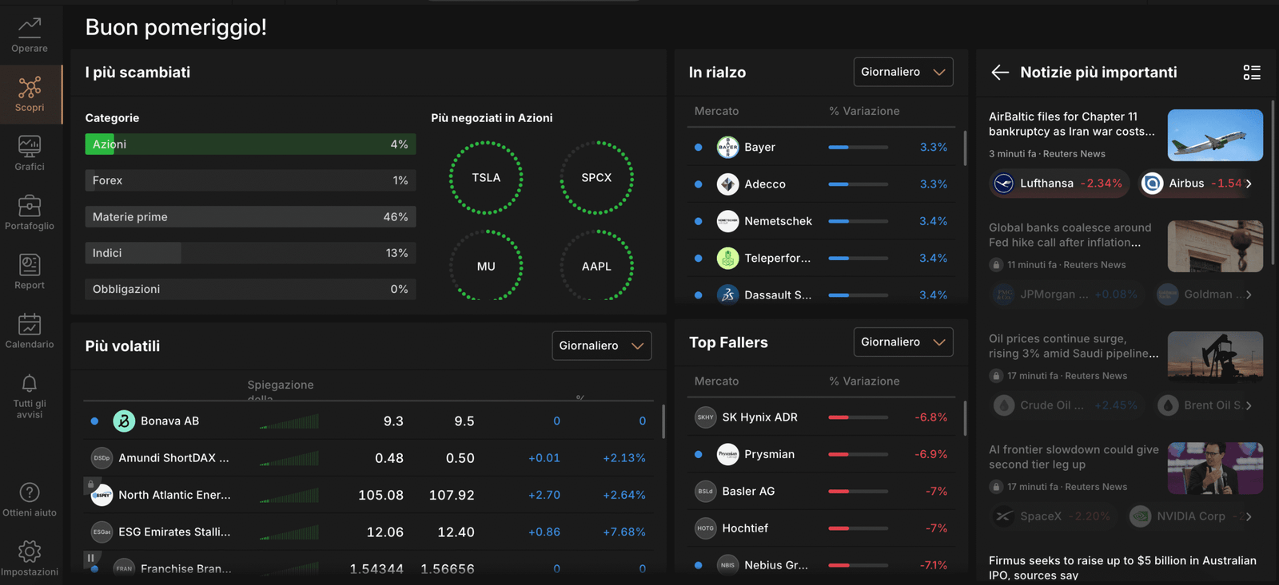Click the Bonava AB sparkline chart
1279x585 pixels.
tap(289, 421)
